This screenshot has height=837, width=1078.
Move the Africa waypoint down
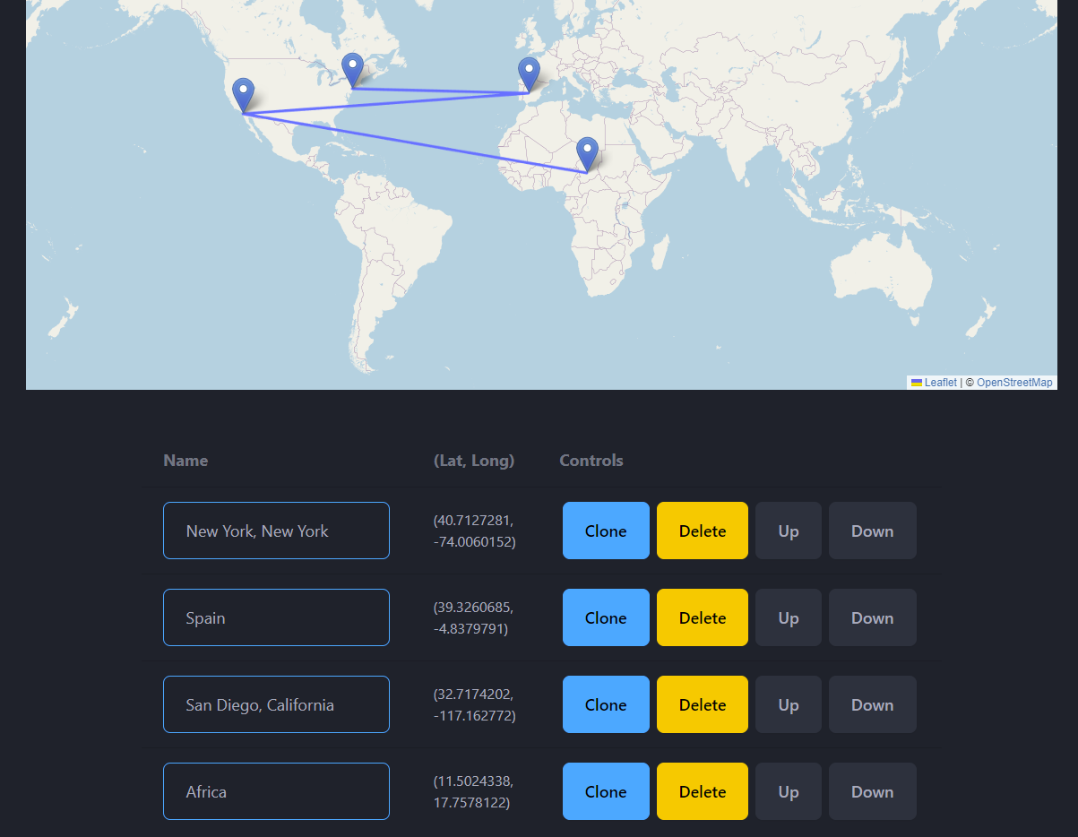pos(872,791)
